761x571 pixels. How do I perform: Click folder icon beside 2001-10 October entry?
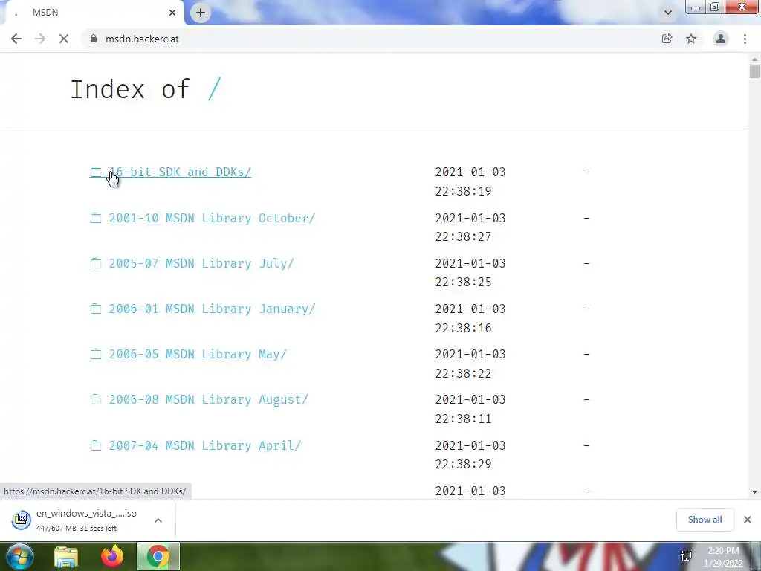click(x=96, y=218)
